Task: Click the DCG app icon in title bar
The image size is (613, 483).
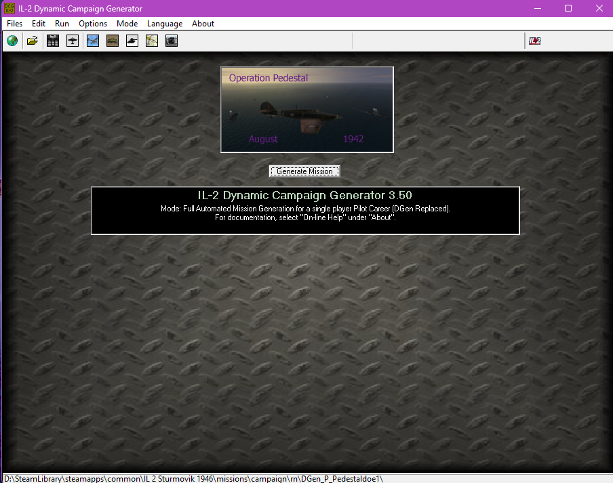Action: (x=9, y=8)
